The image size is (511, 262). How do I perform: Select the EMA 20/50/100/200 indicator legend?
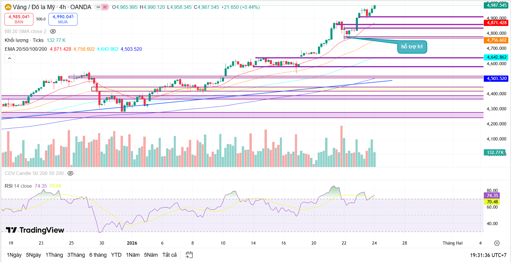(x=26, y=49)
